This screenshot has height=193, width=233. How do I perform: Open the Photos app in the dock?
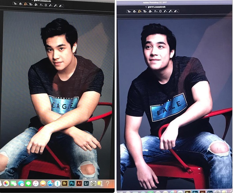pos(6,183)
